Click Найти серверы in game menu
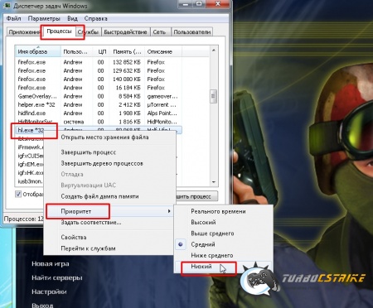This screenshot has width=373, height=308. tap(57, 278)
